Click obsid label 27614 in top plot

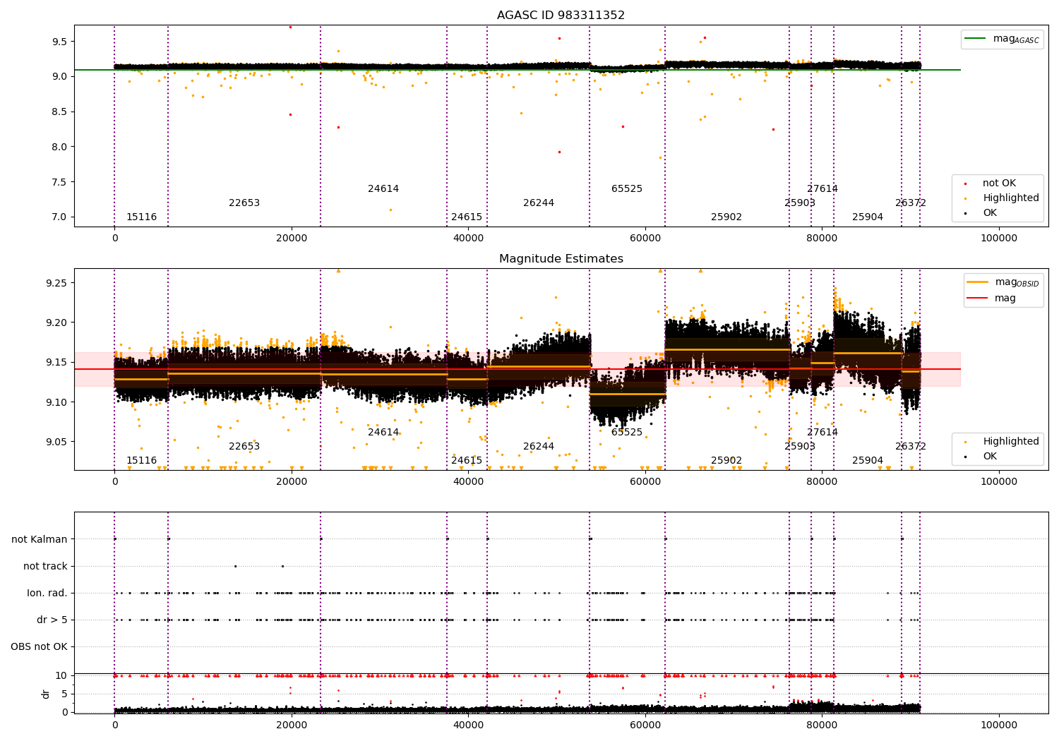click(822, 189)
